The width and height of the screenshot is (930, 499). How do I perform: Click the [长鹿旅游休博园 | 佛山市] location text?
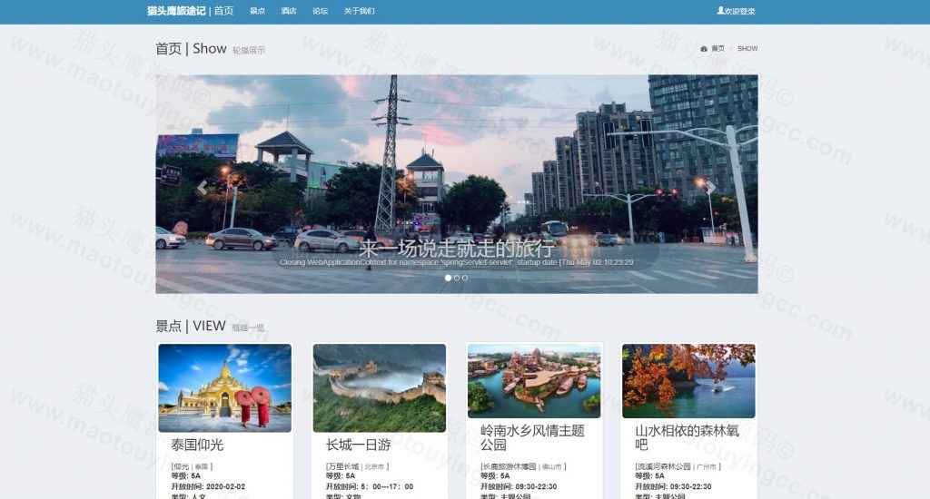click(x=523, y=466)
